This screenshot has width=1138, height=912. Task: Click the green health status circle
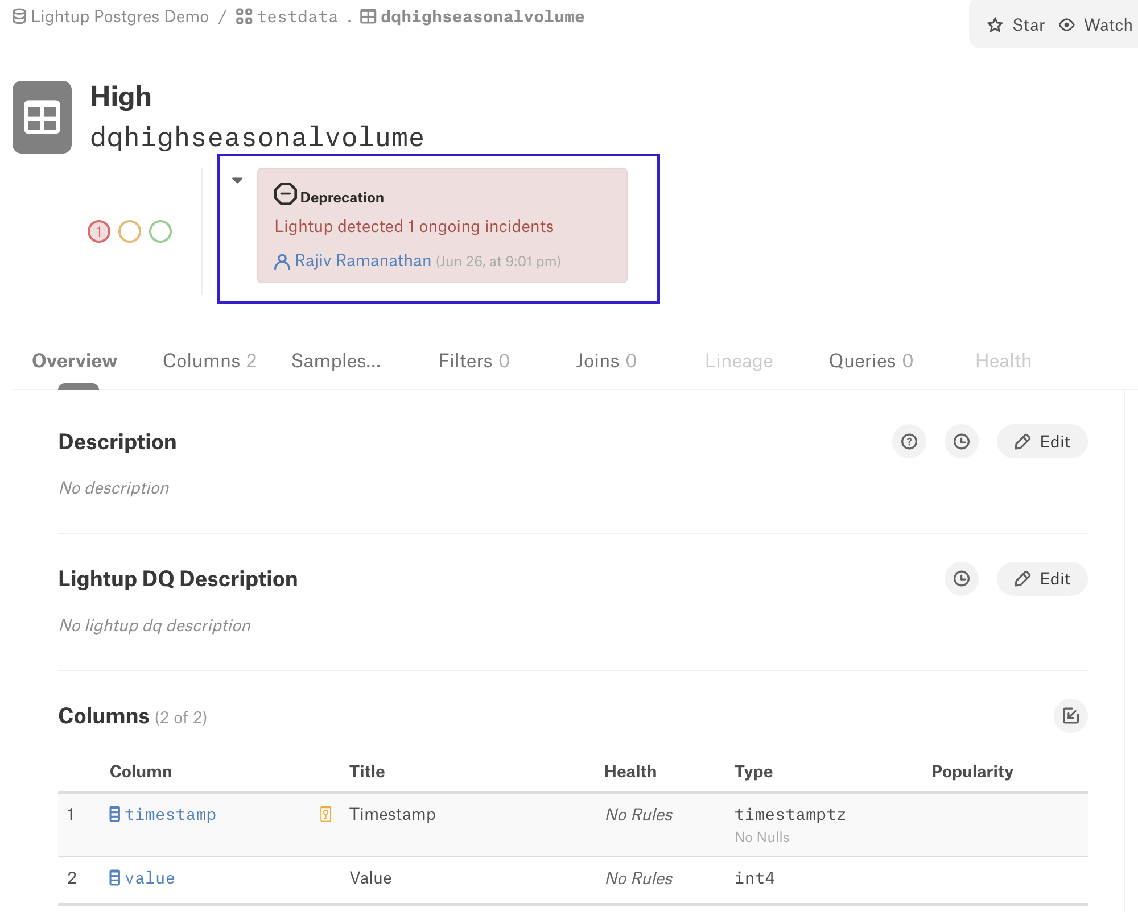click(160, 231)
